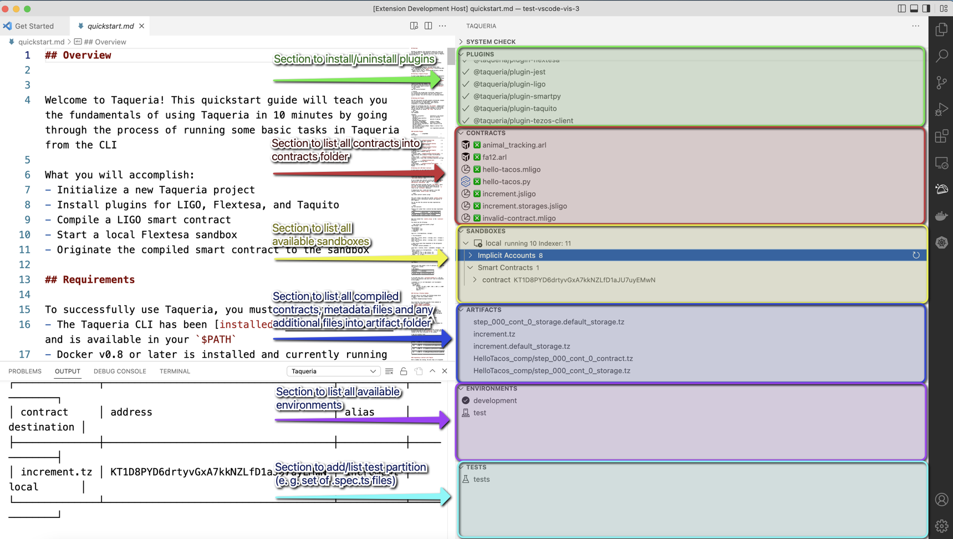This screenshot has width=953, height=539.
Task: Toggle the lock scrolling icon in Output panel
Action: pos(404,371)
